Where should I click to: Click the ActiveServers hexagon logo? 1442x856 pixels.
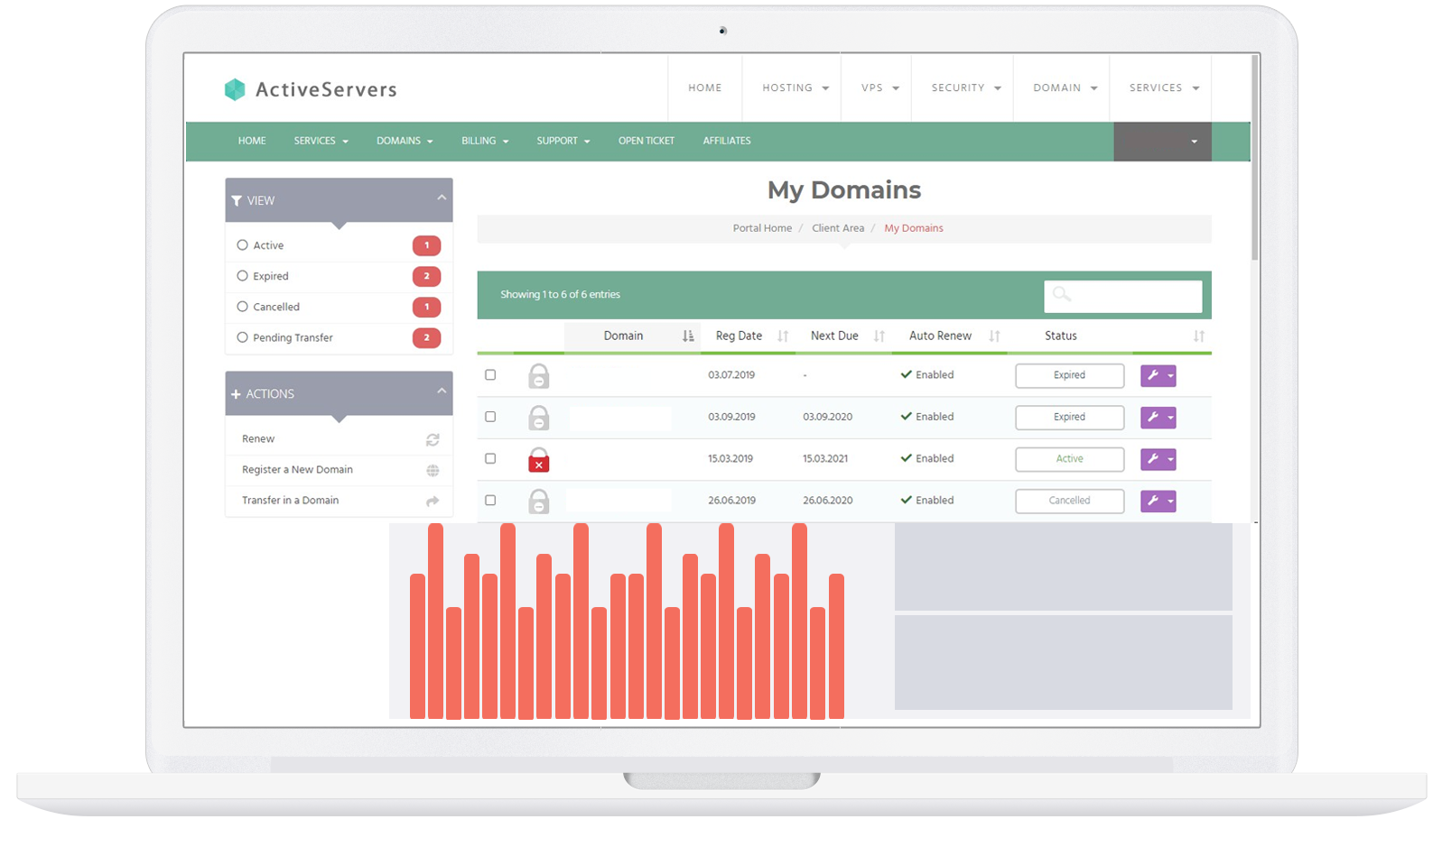coord(235,89)
